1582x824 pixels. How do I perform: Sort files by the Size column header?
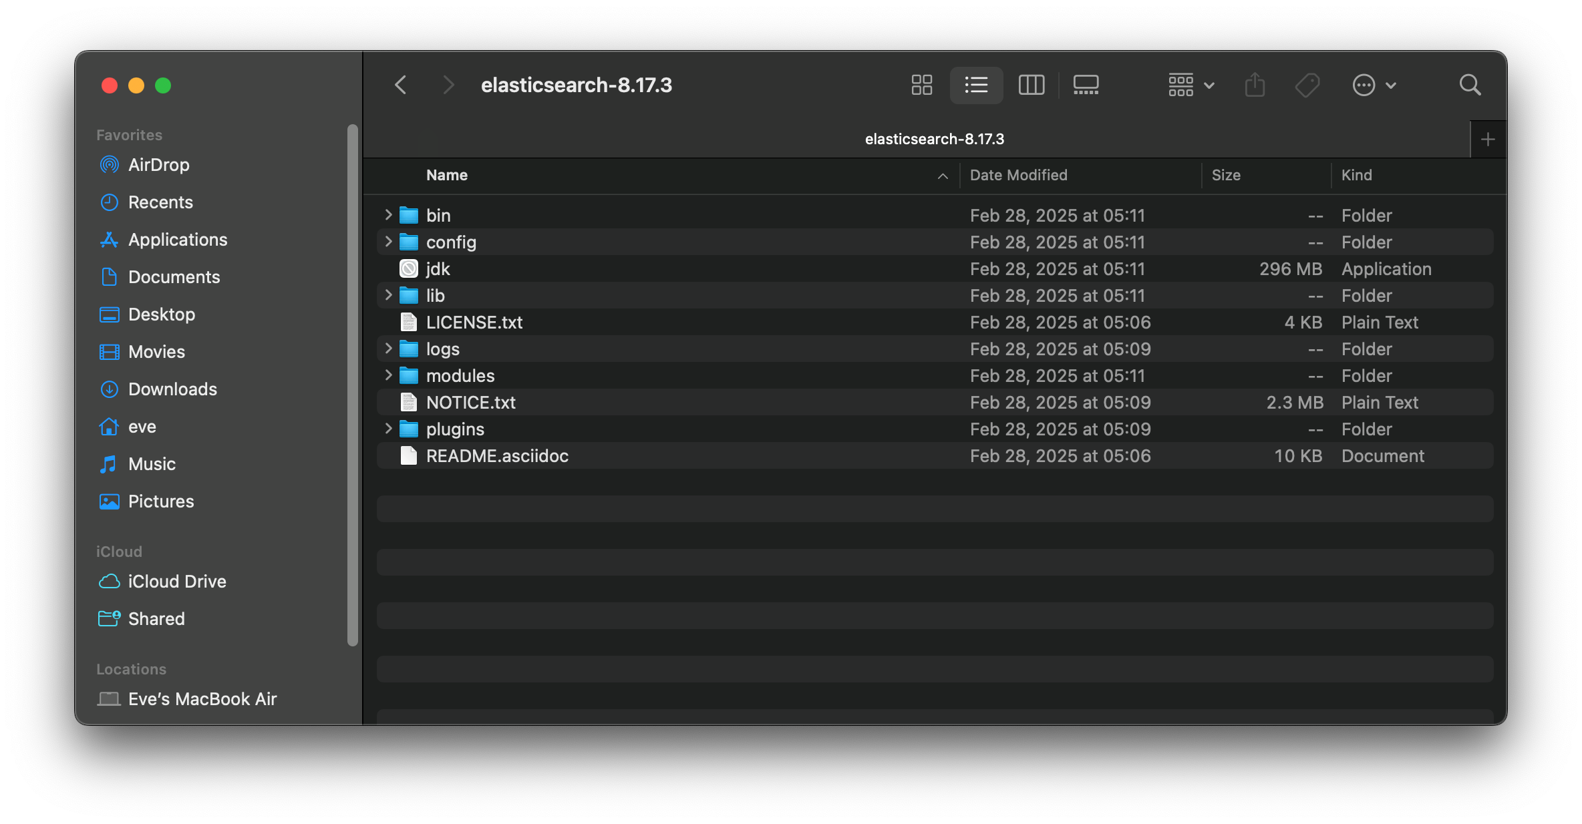tap(1227, 175)
